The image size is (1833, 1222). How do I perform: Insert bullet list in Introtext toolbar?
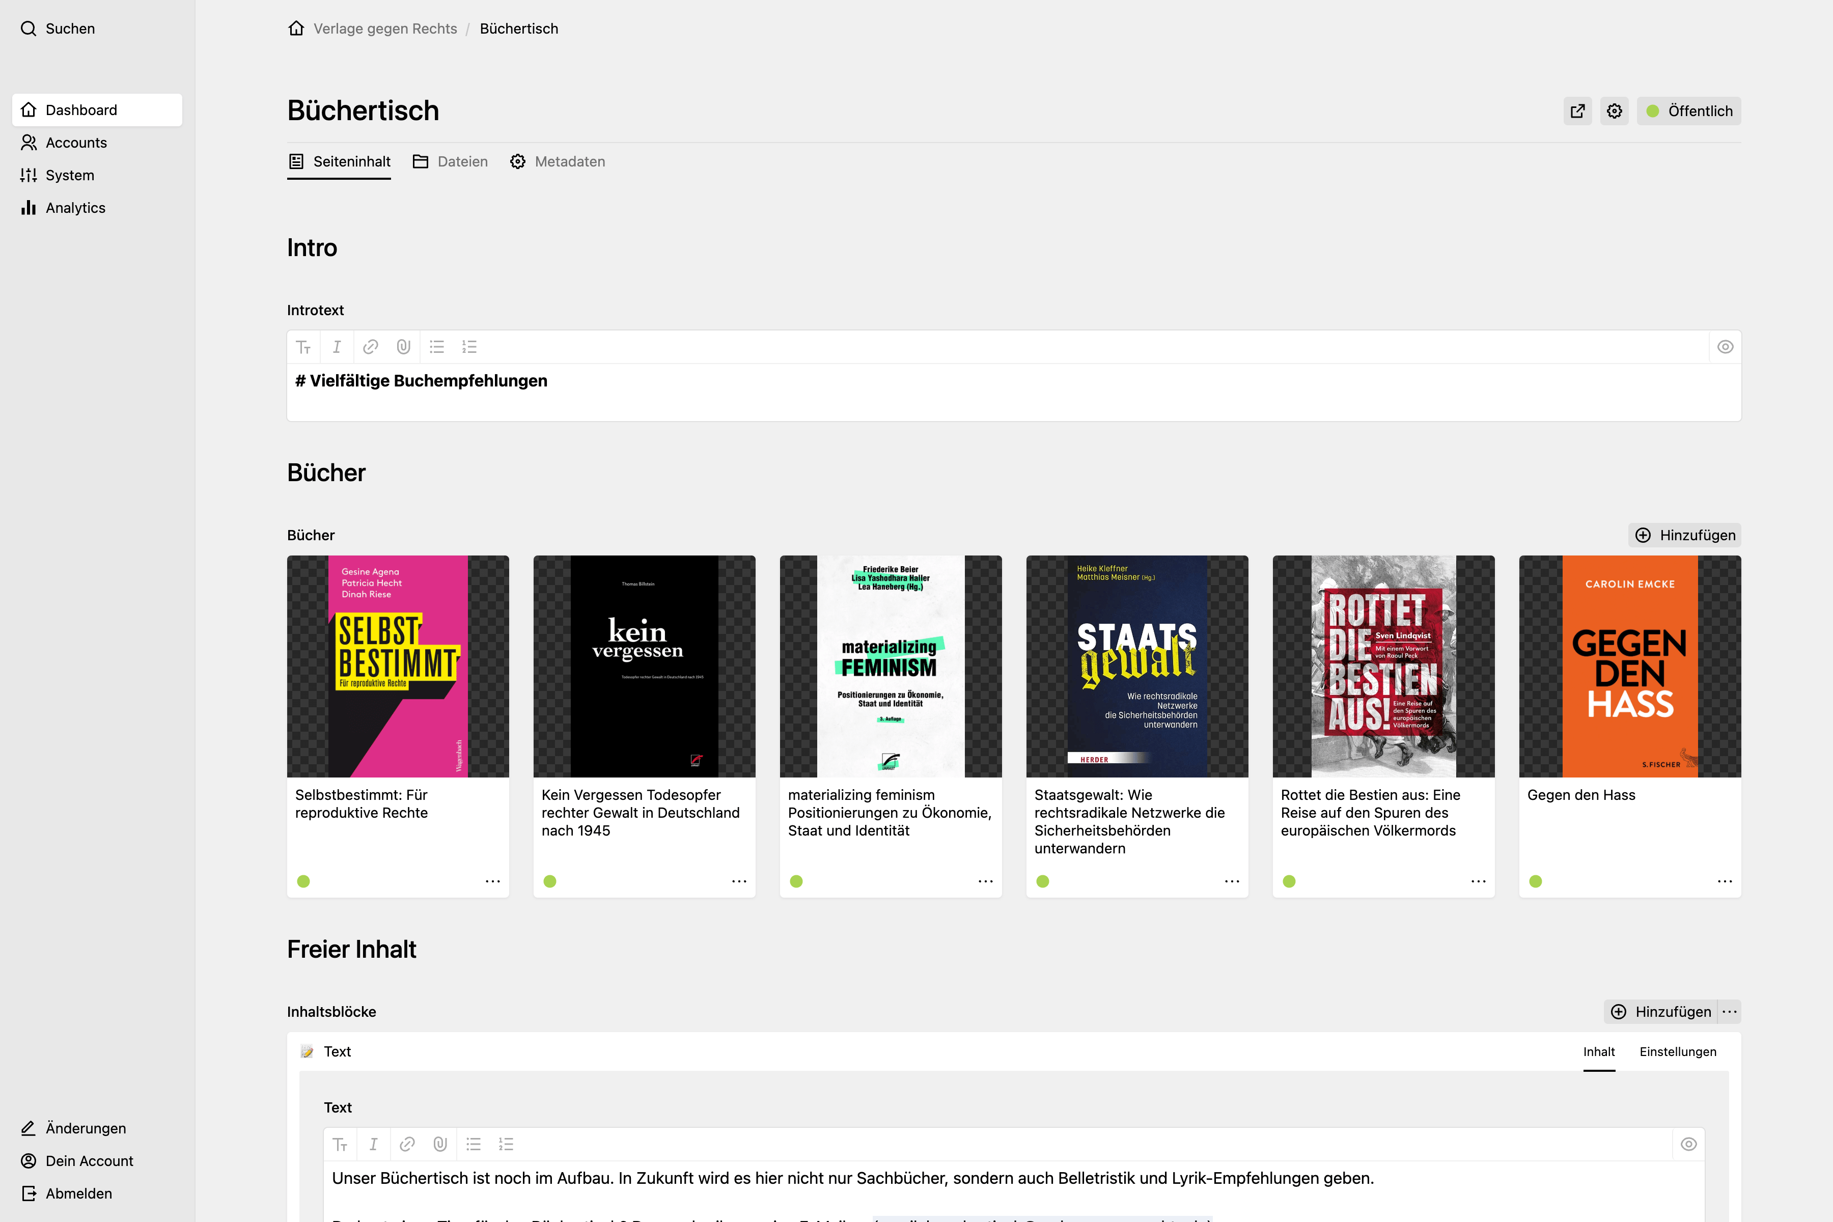436,347
